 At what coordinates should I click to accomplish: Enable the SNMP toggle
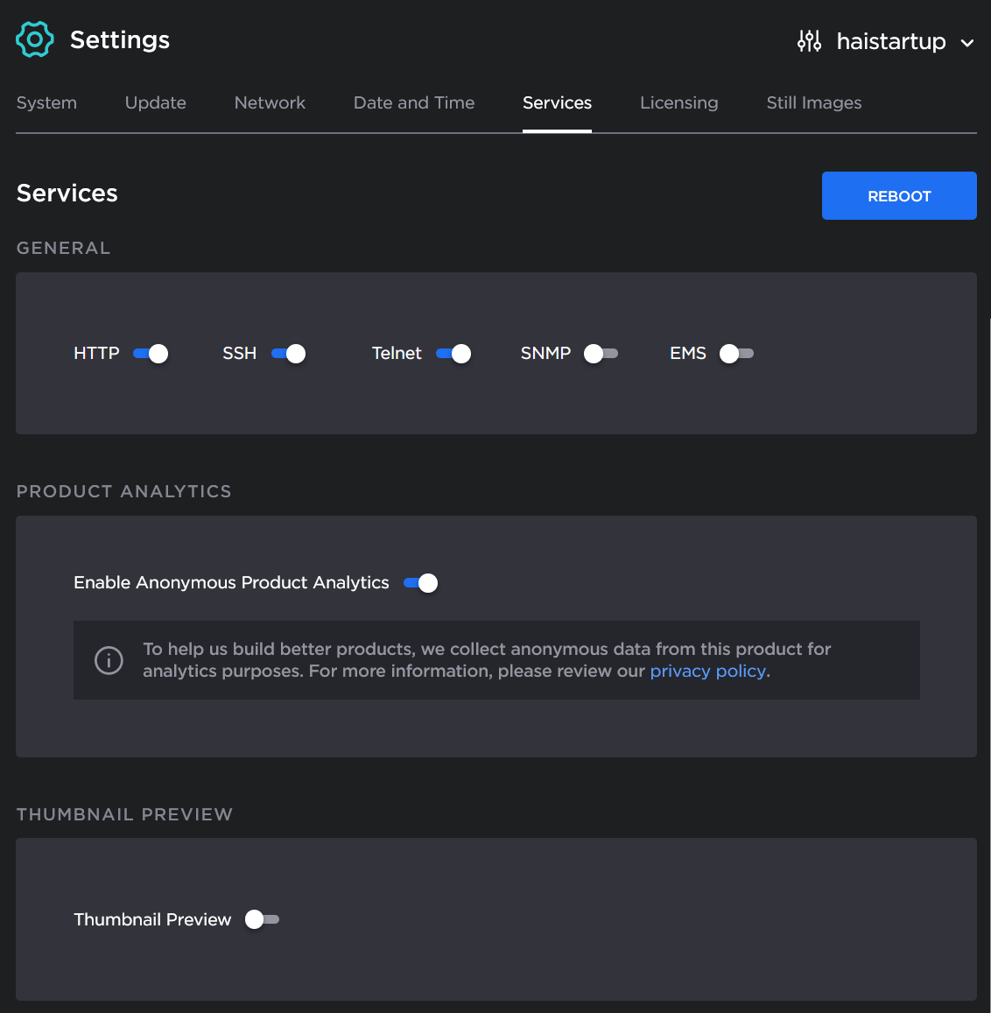coord(601,354)
